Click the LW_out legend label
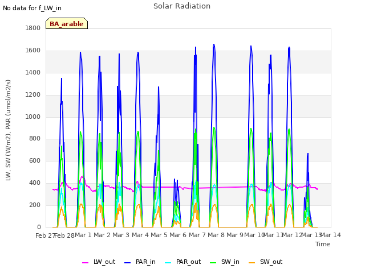365x273 pixels. (x=104, y=262)
